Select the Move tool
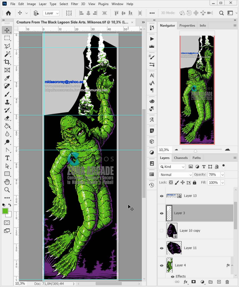This screenshot has width=239, height=287. coord(7,30)
